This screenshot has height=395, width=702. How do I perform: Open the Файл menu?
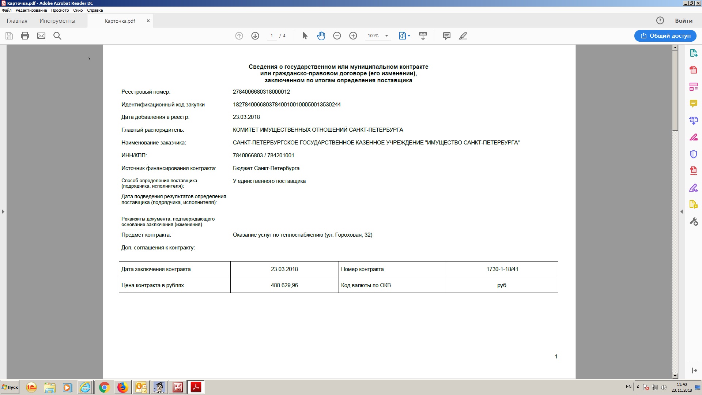click(x=7, y=10)
